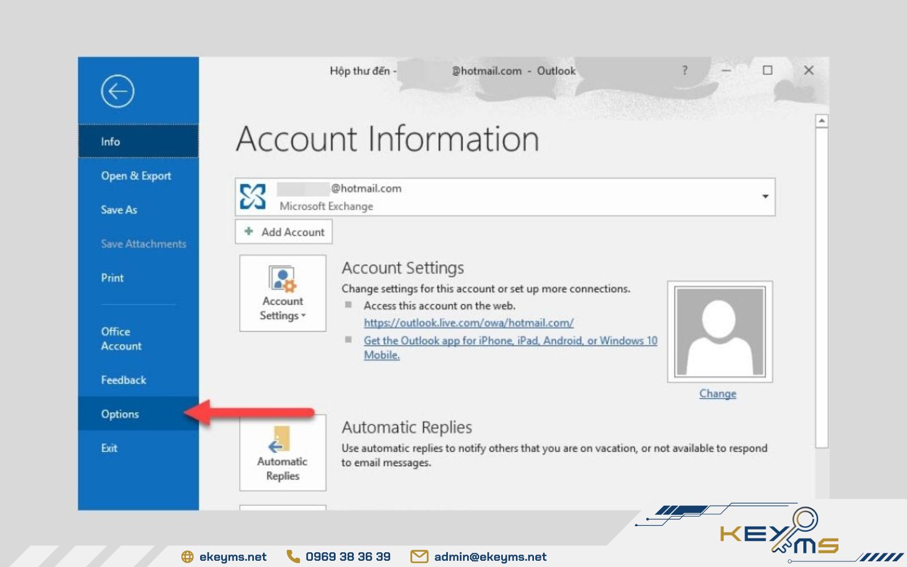The width and height of the screenshot is (907, 567).
Task: Click Exit in the sidebar
Action: click(x=138, y=448)
